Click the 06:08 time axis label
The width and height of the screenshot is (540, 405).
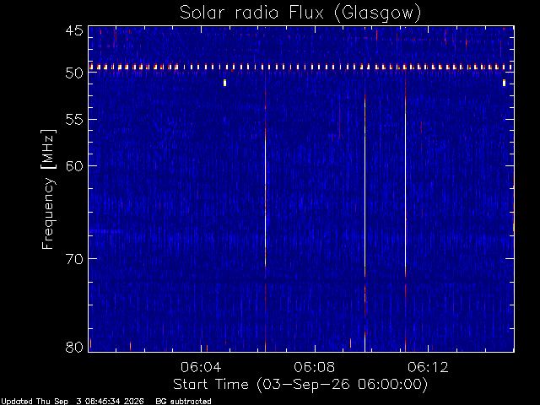[x=315, y=367]
